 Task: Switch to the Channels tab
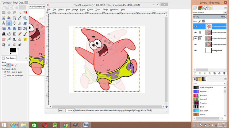pos(200,8)
